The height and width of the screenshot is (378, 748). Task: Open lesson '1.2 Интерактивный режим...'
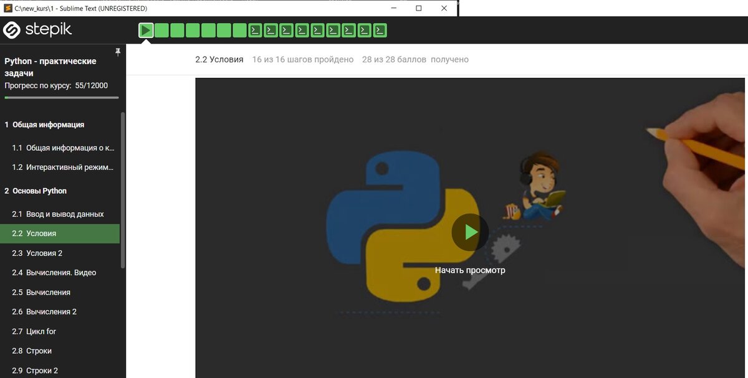(63, 168)
